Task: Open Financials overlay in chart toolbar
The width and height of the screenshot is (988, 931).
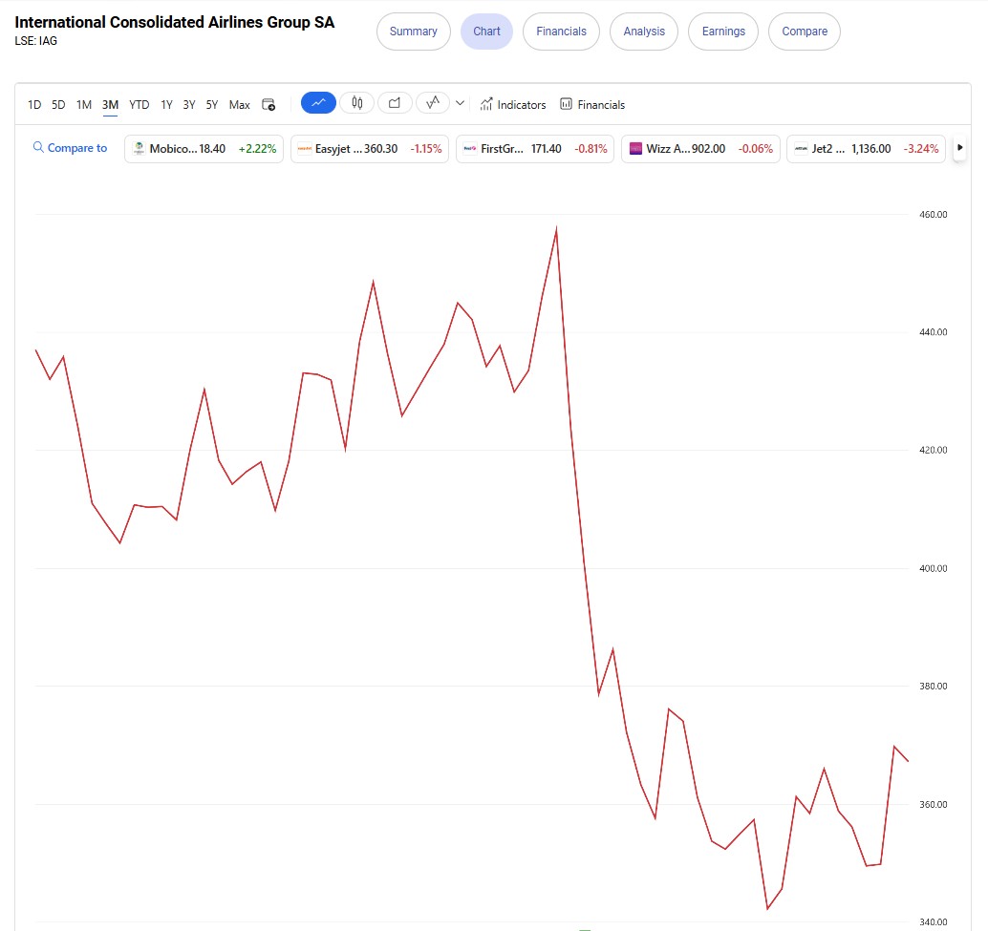Action: (x=592, y=105)
